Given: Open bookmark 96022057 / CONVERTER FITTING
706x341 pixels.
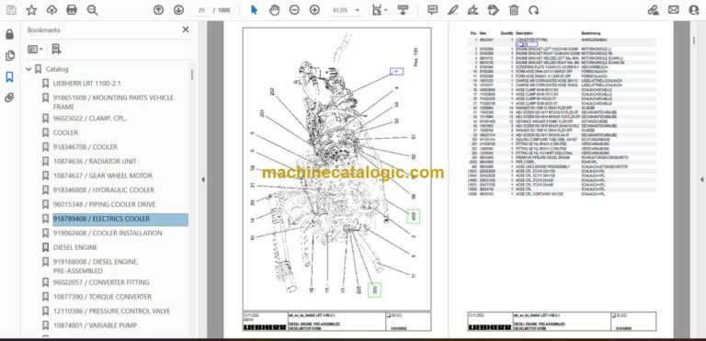Looking at the screenshot, I should point(101,282).
